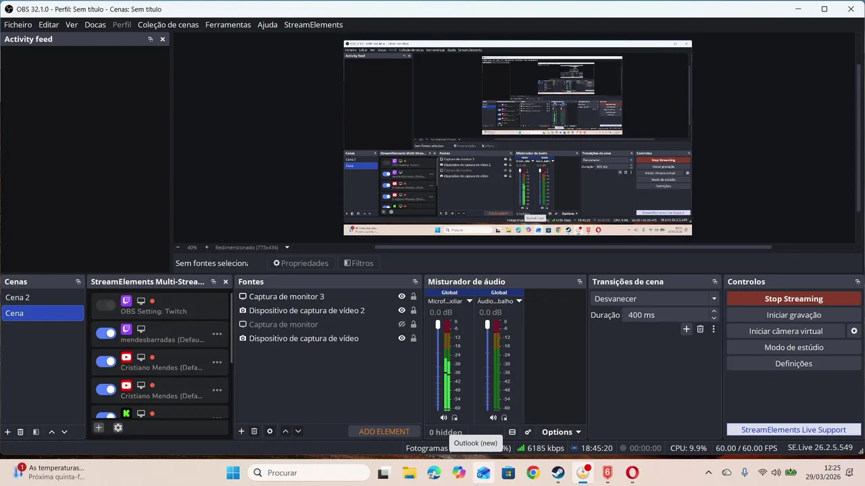Move selected scene up in Cenas
Screen dimensions: 865x486
point(51,432)
